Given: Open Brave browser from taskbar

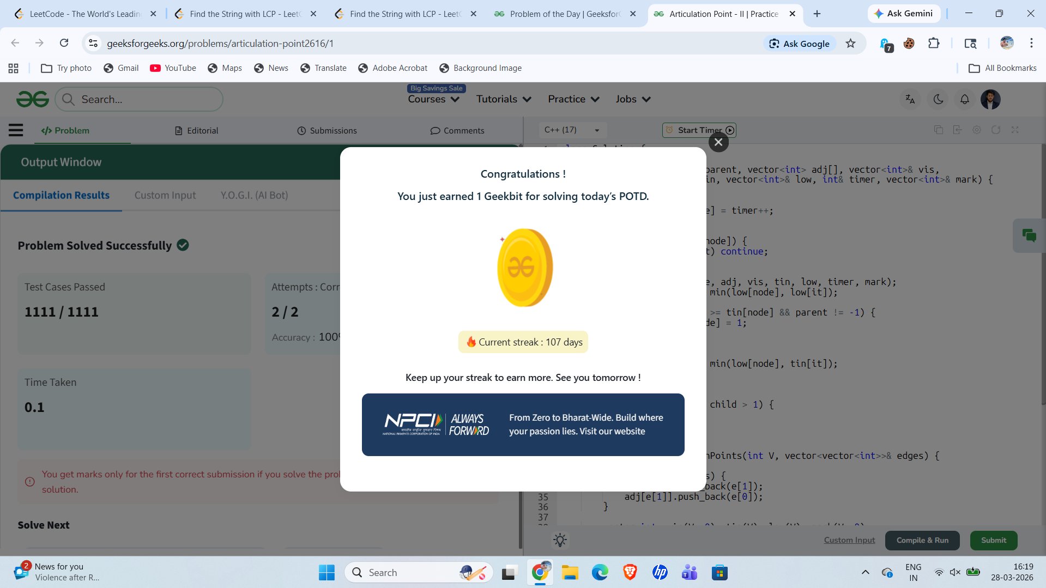Looking at the screenshot, I should pos(630,573).
